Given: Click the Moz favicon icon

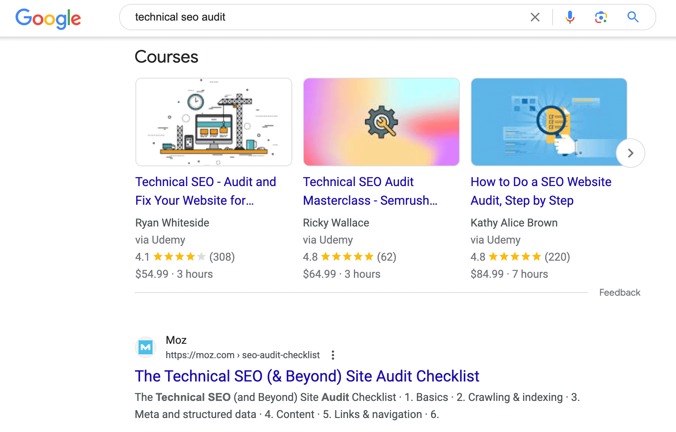Looking at the screenshot, I should point(146,347).
